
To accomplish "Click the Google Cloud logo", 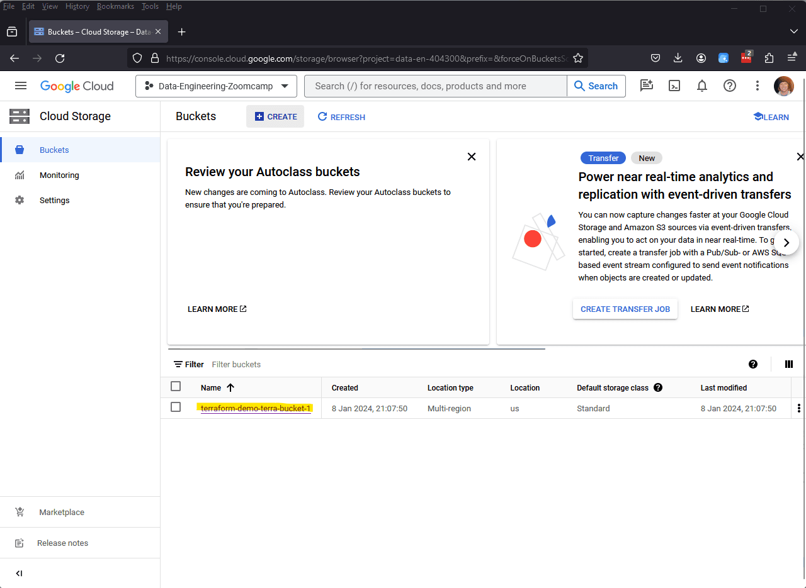I will 77,86.
